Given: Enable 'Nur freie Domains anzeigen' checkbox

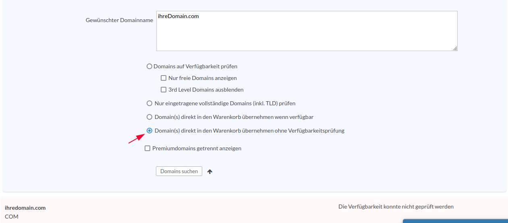Looking at the screenshot, I should coord(164,78).
